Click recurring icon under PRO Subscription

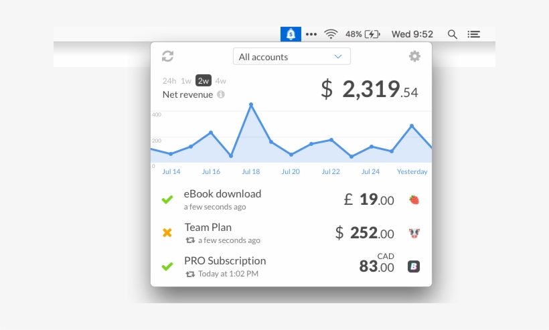(x=190, y=274)
